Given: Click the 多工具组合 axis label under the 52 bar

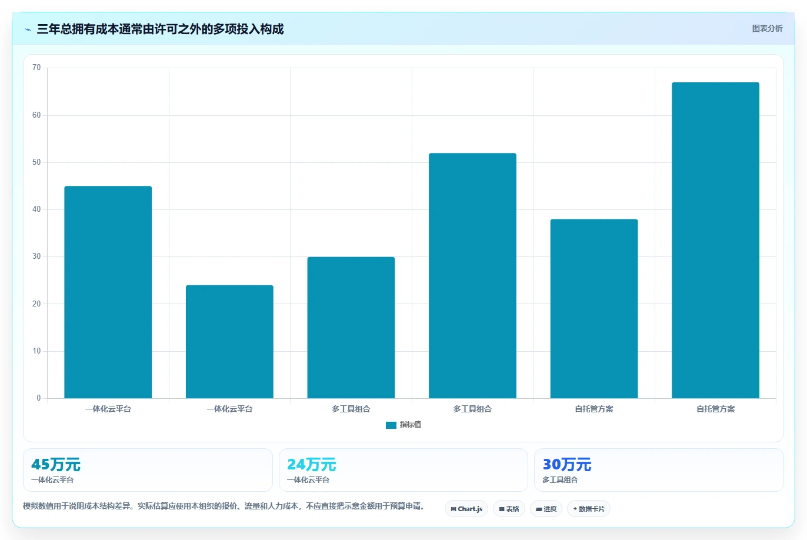Looking at the screenshot, I should tap(472, 409).
